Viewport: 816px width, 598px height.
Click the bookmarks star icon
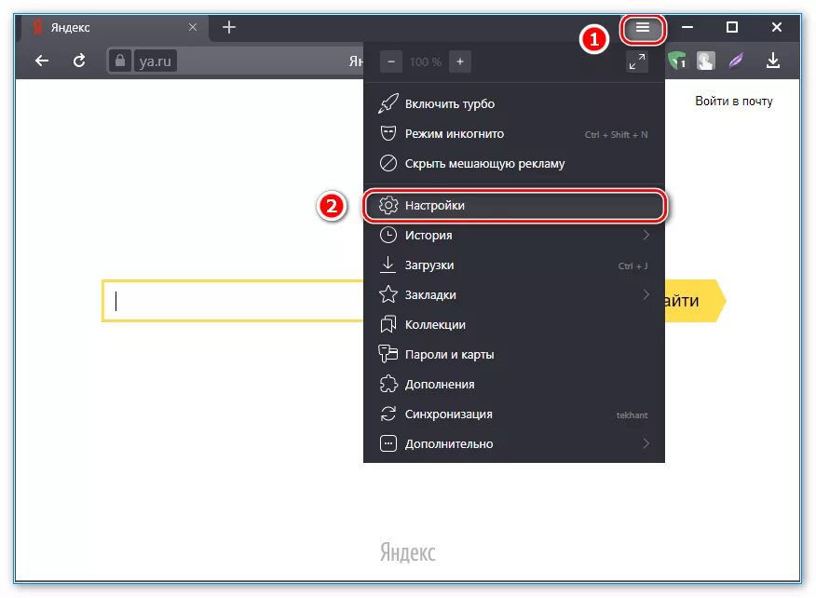click(x=388, y=294)
